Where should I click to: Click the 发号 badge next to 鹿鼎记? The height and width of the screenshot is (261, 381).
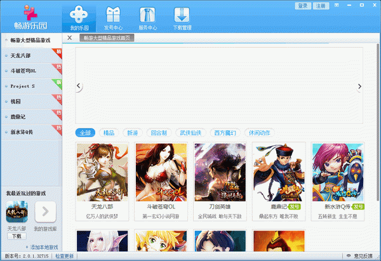point(294,207)
